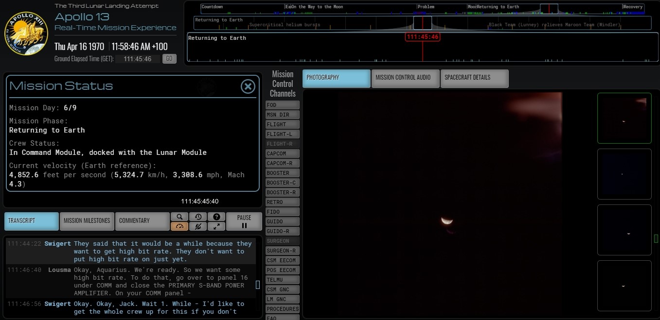The image size is (660, 320).
Task: Enter fullscreen with the expand arrows icon
Action: (216, 226)
